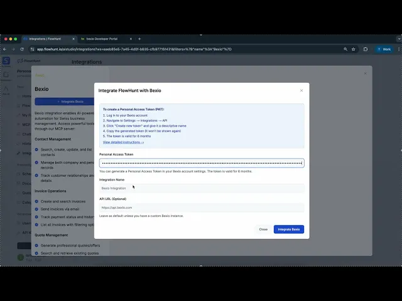Image resolution: width=402 pixels, height=301 pixels.
Task: Reload the page with the refresh icon
Action: point(22,49)
